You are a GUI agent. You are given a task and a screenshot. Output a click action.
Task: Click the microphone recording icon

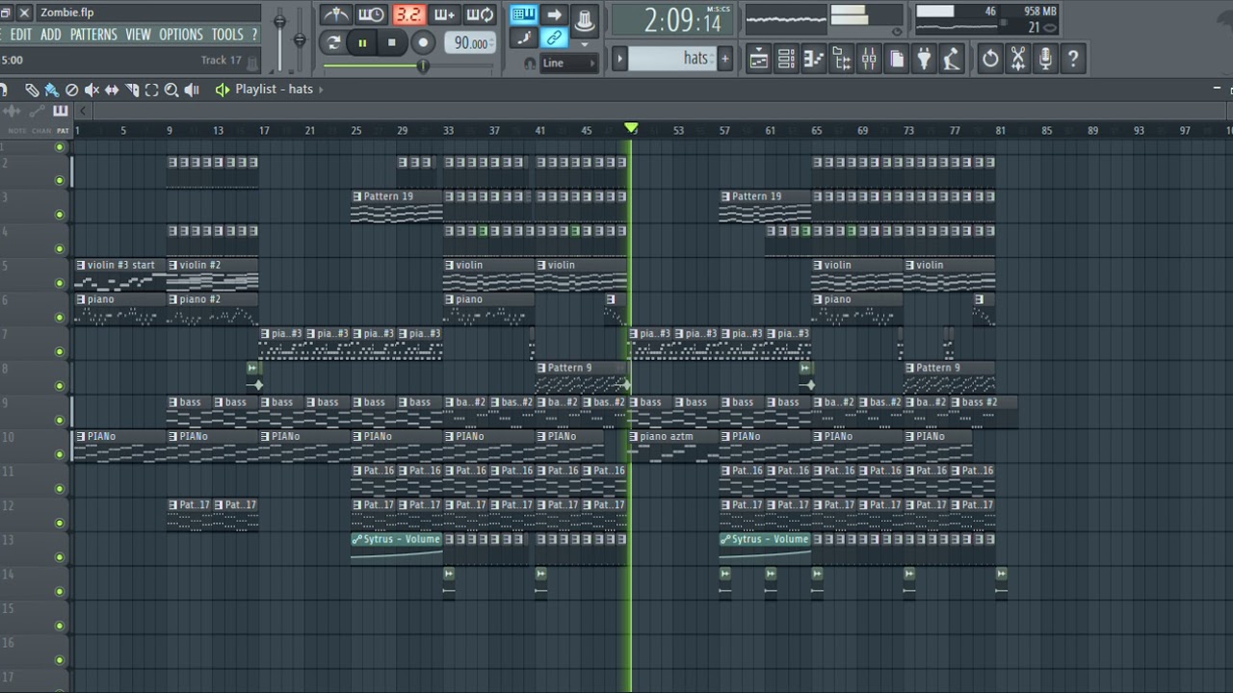click(1046, 59)
